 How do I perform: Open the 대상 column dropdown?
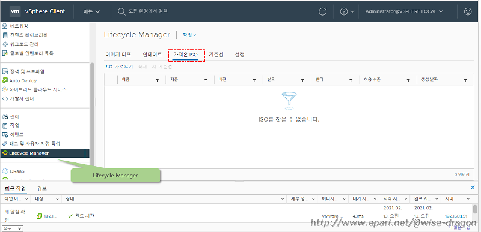[57, 199]
